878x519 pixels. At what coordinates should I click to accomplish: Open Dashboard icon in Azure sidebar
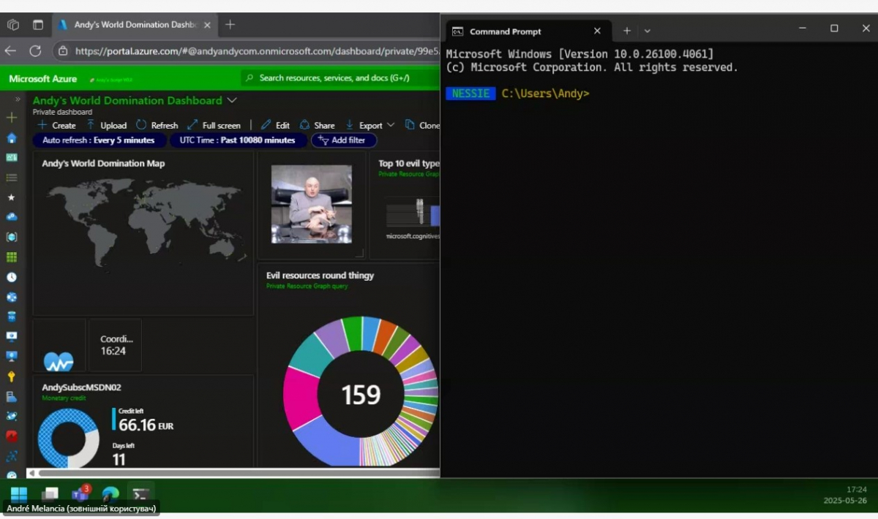click(x=12, y=157)
